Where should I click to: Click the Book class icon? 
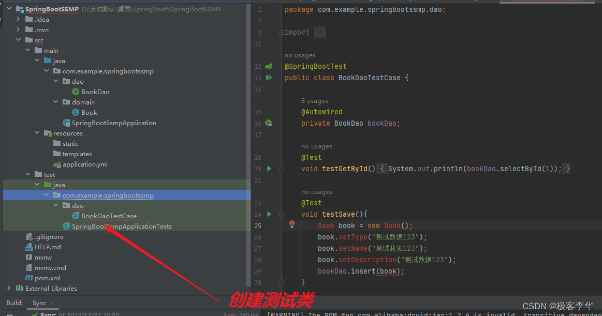(76, 112)
